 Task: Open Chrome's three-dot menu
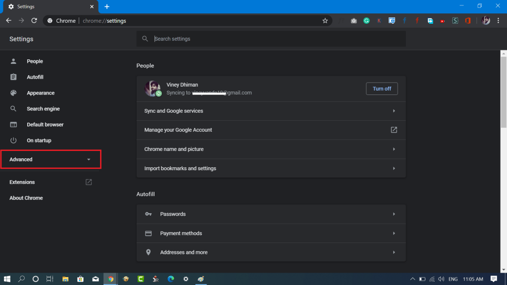[498, 20]
